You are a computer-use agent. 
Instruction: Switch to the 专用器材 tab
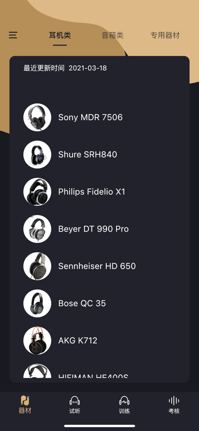coord(165,35)
